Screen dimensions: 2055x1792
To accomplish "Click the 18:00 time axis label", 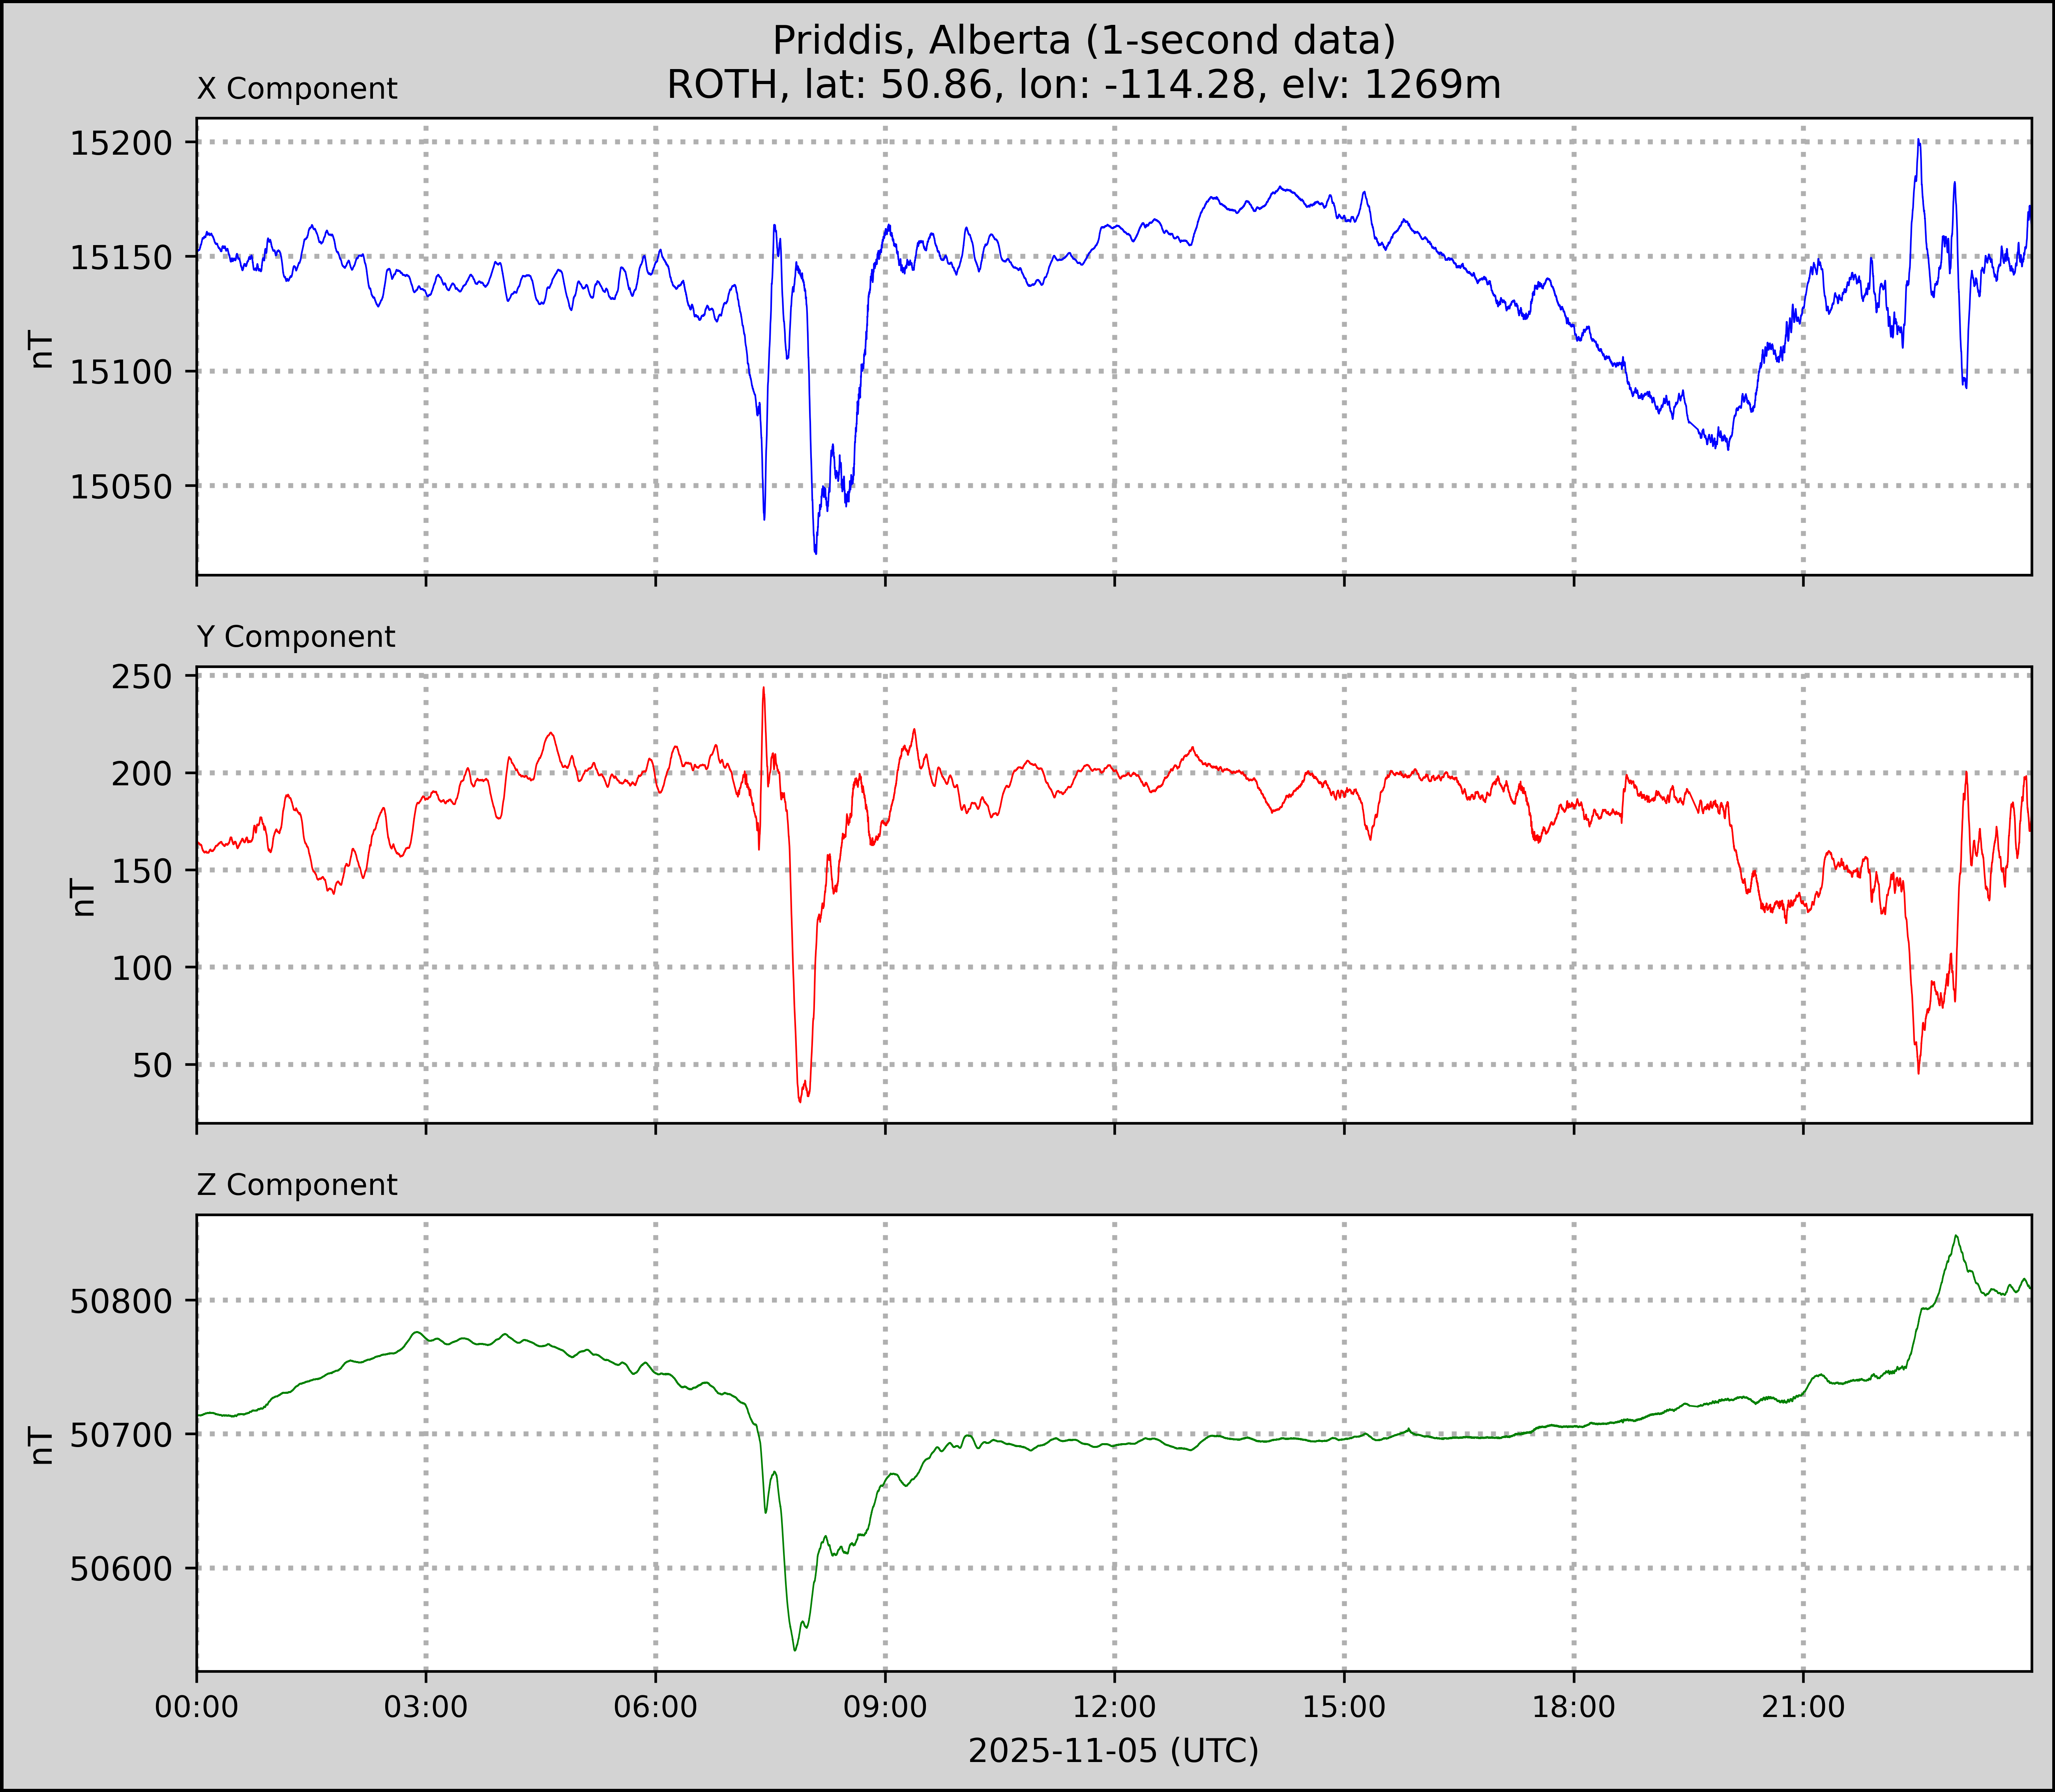I will click(1574, 1707).
